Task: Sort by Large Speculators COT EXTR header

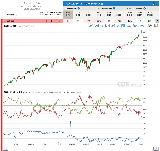Action: tap(109, 14)
